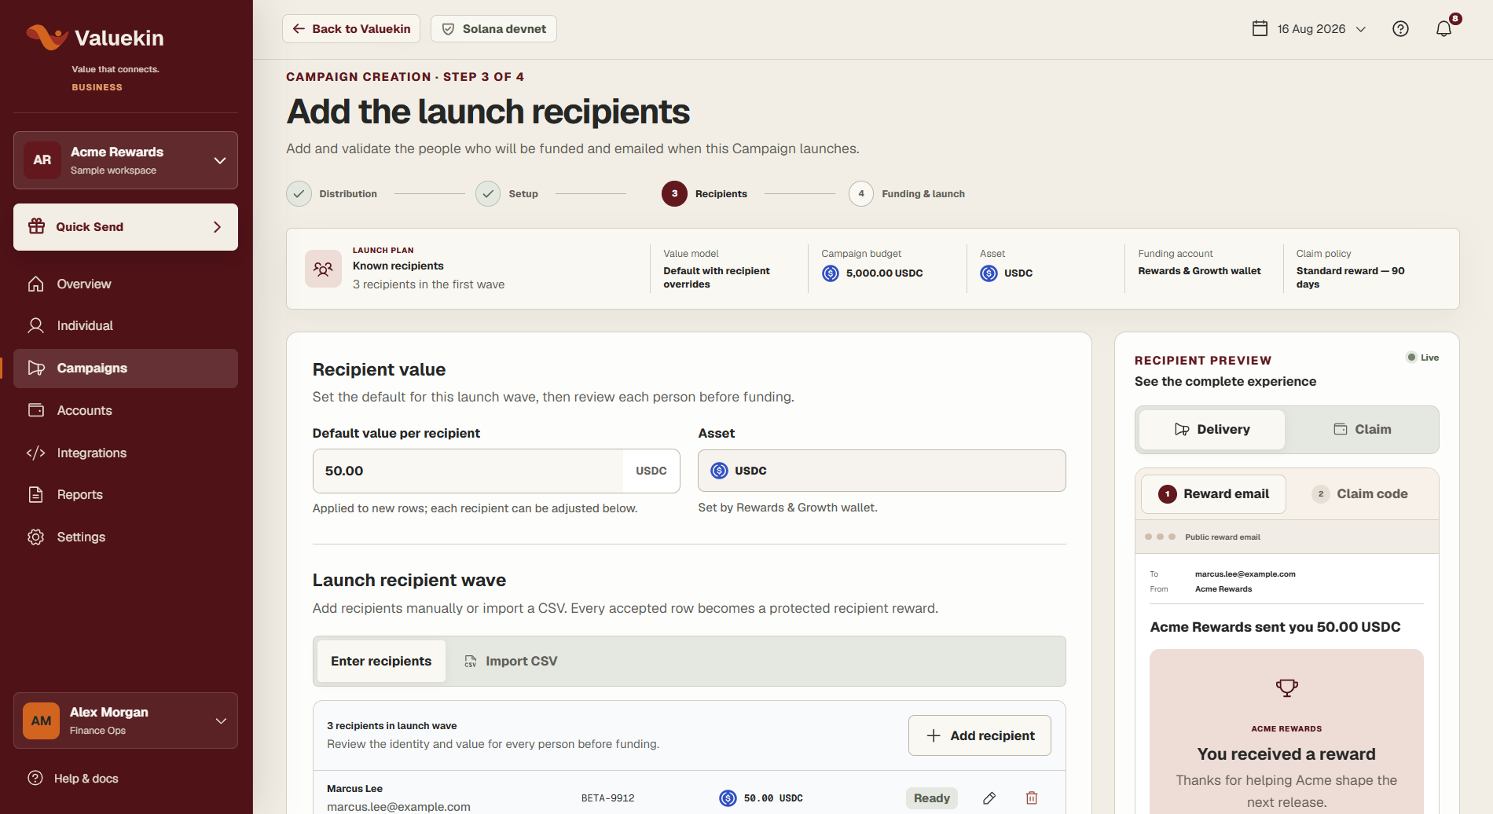Click the Default value per recipient field

tap(468, 471)
